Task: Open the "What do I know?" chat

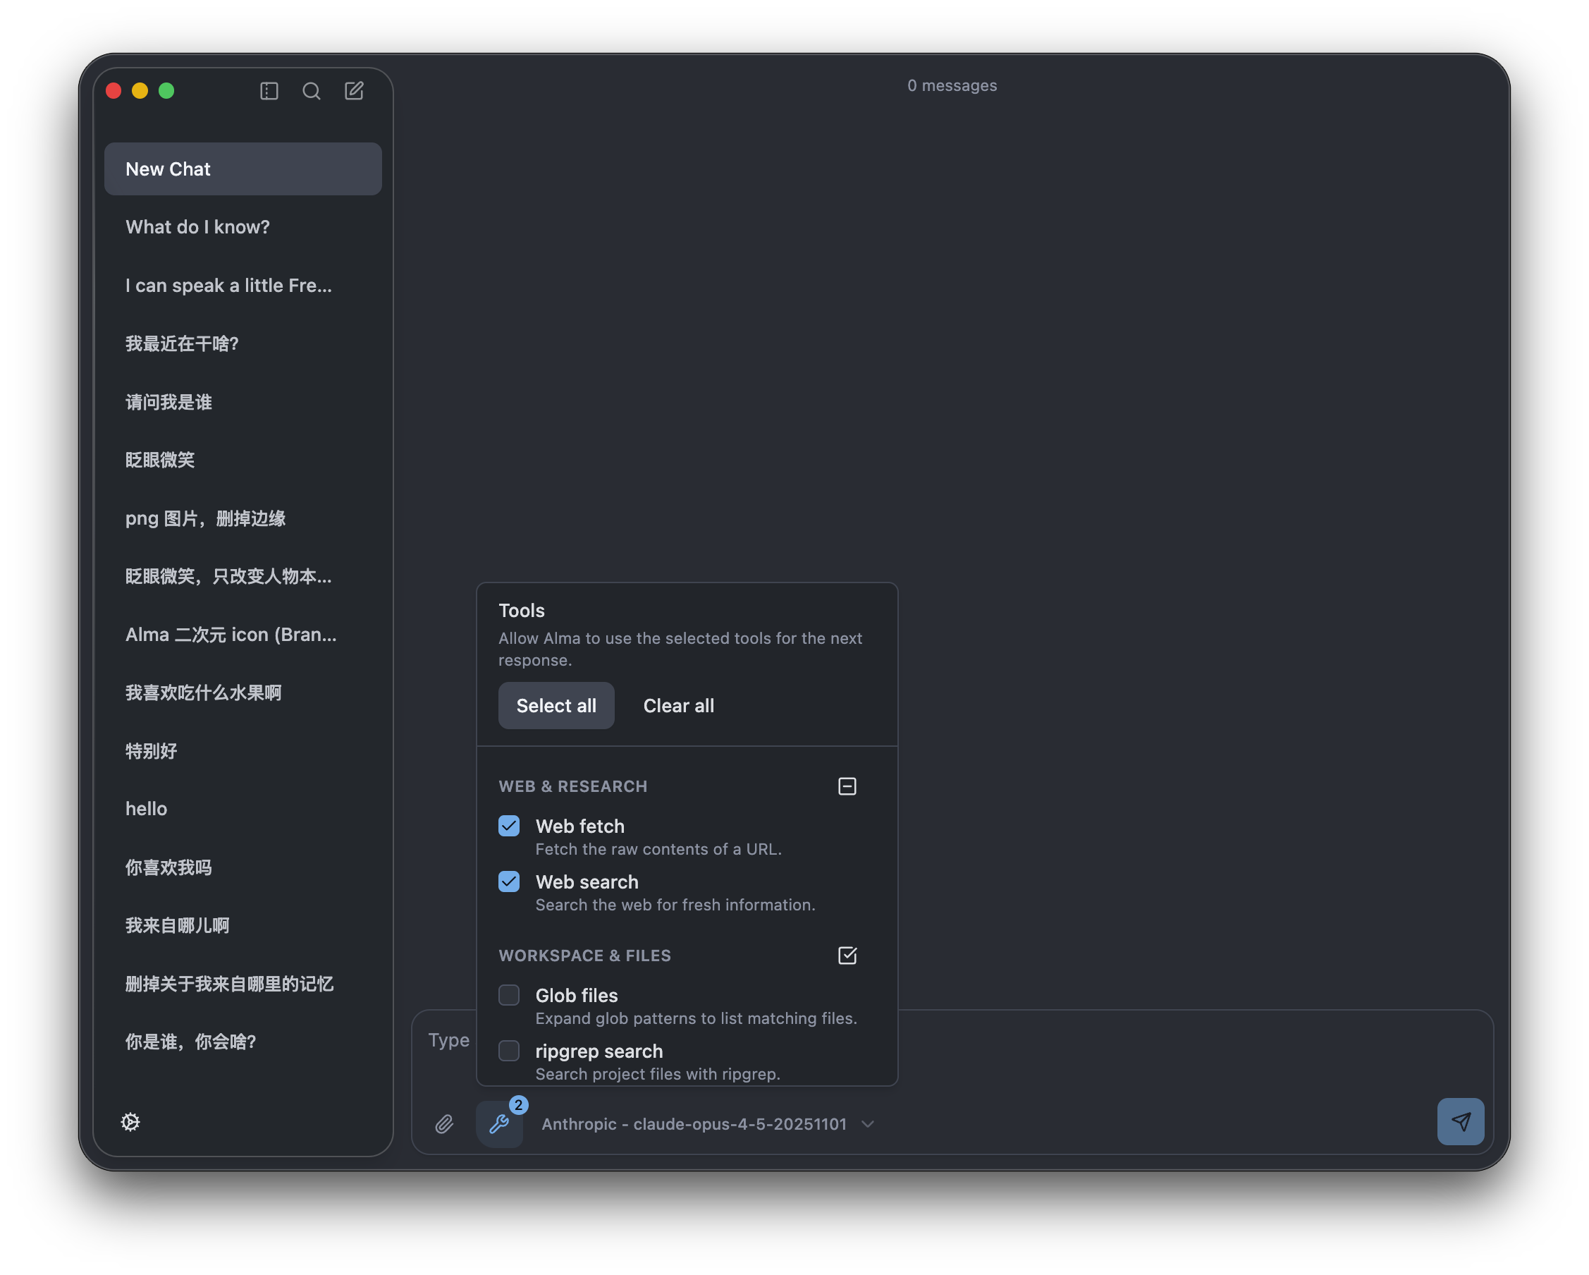Action: click(x=197, y=227)
